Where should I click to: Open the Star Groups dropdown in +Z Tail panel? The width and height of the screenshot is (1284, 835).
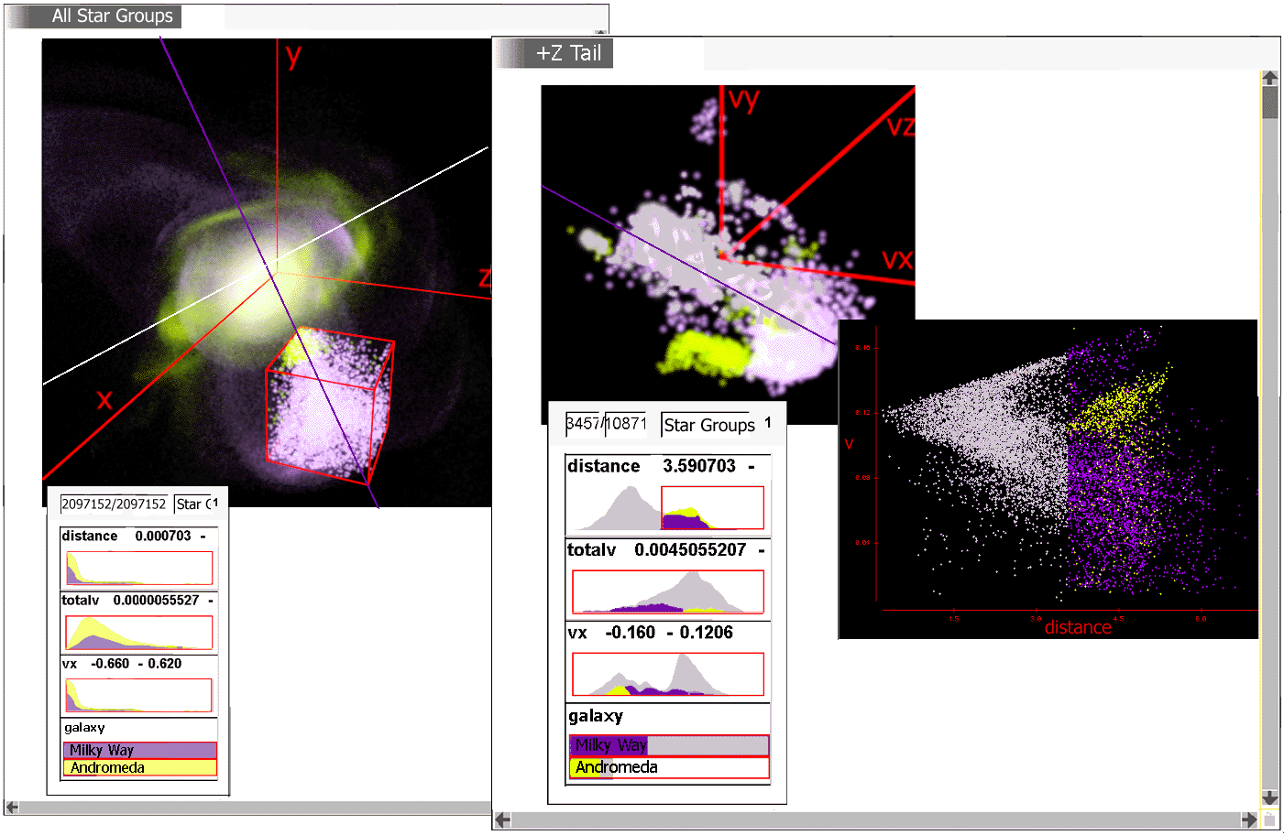click(x=709, y=425)
